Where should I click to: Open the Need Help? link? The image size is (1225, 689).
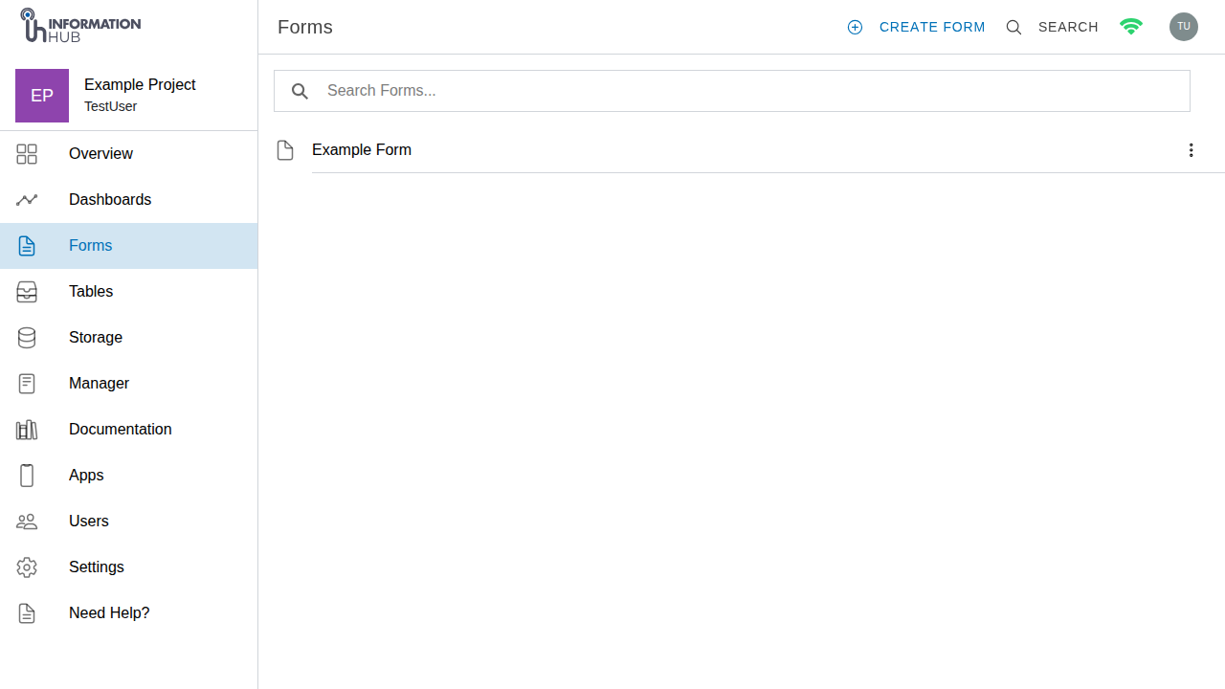[109, 613]
